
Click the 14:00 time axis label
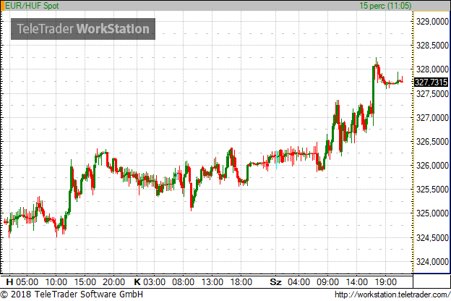[357, 281]
